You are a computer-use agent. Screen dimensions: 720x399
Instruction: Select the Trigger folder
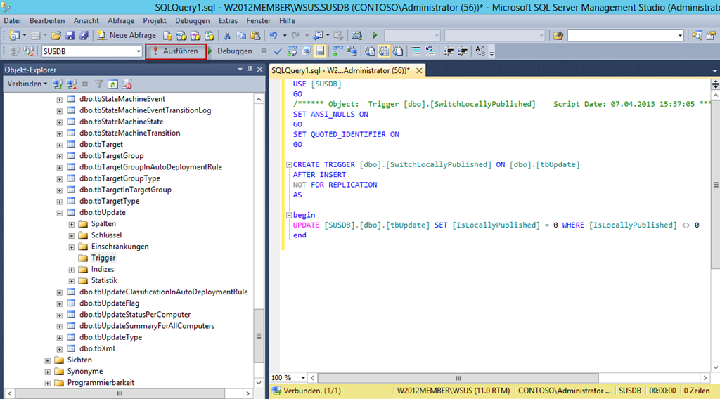[x=103, y=259]
